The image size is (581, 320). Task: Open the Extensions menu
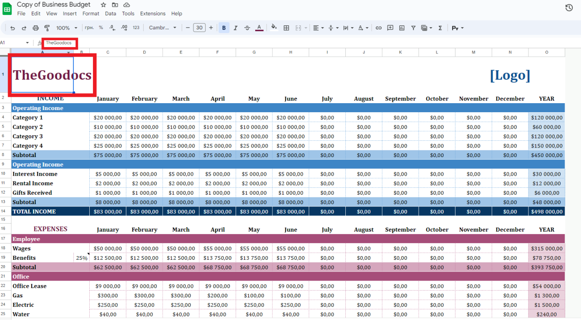tap(153, 14)
